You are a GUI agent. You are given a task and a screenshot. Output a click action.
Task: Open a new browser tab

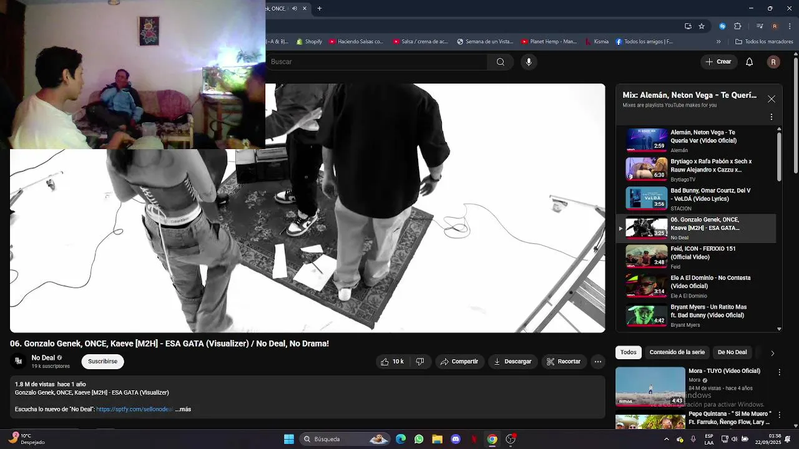pyautogui.click(x=320, y=9)
